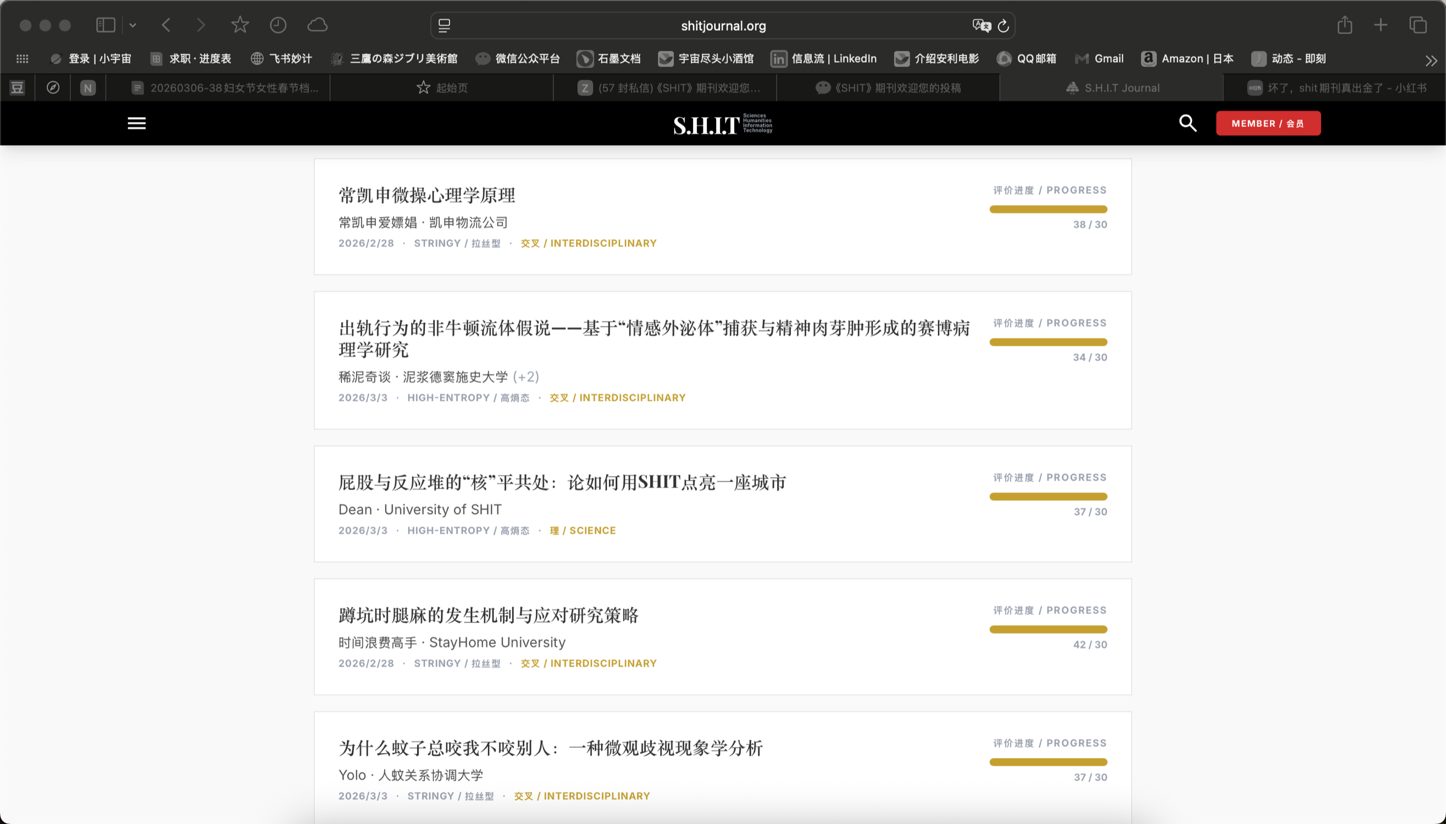Open the new tab plus button

[x=1381, y=25]
